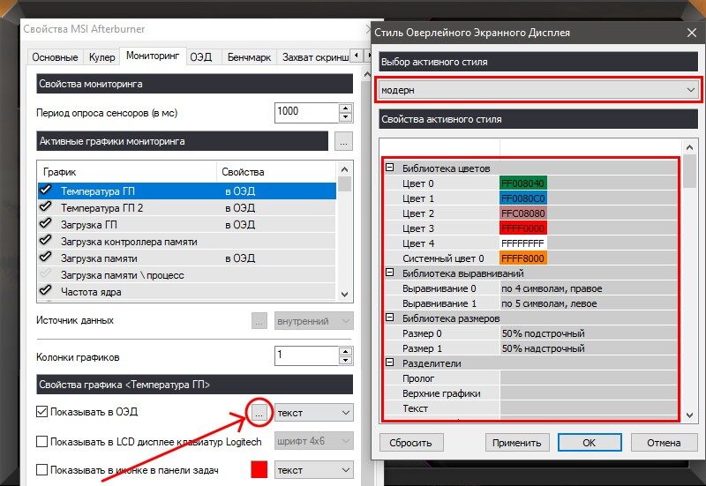Open ОЭД display type dropdown
Screen dimensions: 706x486
314,413
